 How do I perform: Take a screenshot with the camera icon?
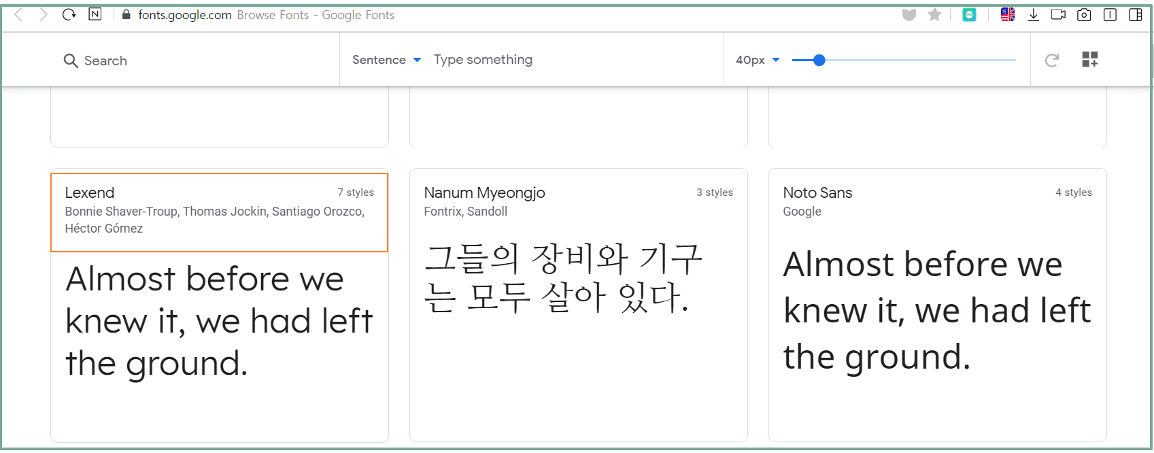(1084, 14)
